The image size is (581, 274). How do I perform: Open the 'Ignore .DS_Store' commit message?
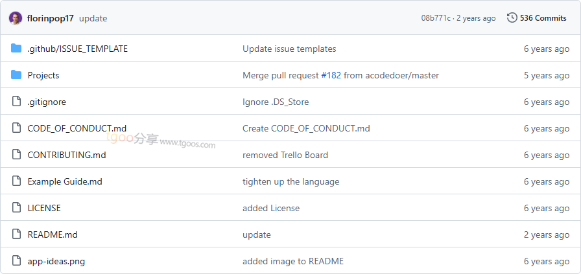[x=276, y=102]
